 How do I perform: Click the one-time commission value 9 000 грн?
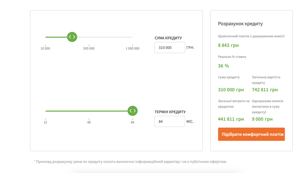pos(262,119)
